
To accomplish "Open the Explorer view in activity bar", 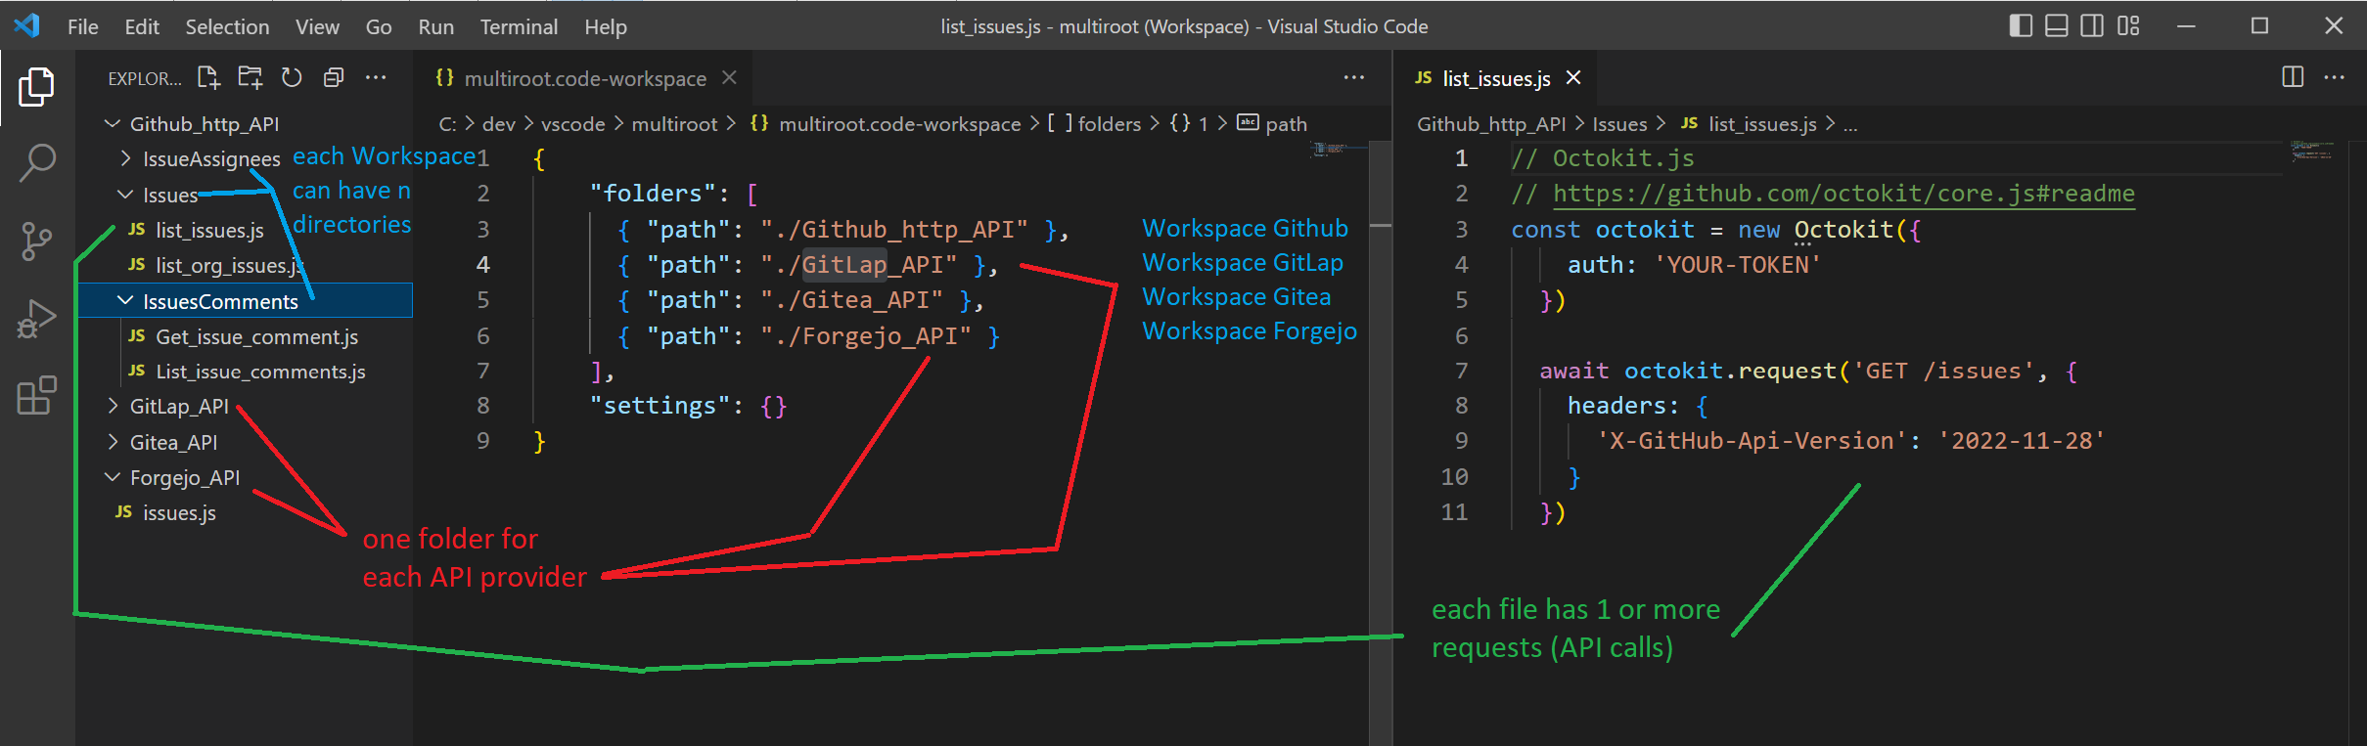I will [36, 87].
